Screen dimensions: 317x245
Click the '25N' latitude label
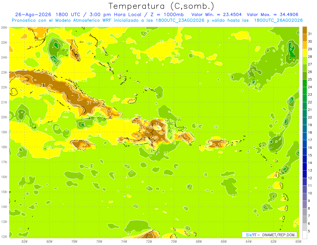pyautogui.click(x=4, y=42)
